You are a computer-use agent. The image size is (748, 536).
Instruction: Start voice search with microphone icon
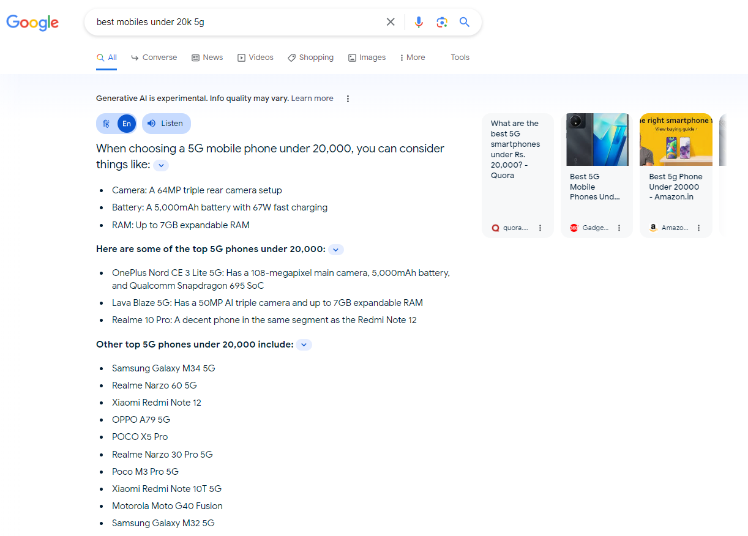pos(419,22)
